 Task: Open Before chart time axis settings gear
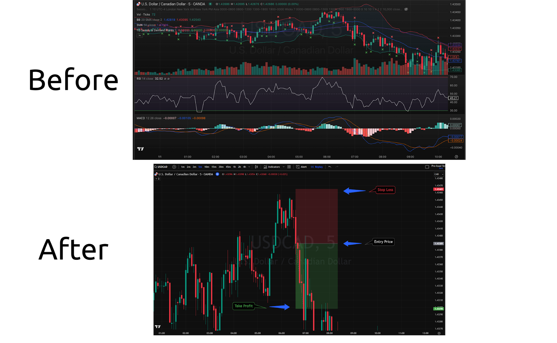click(456, 157)
